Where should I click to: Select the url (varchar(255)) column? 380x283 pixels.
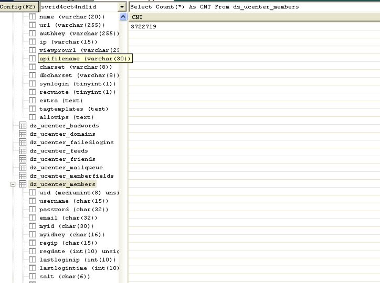pos(72,25)
